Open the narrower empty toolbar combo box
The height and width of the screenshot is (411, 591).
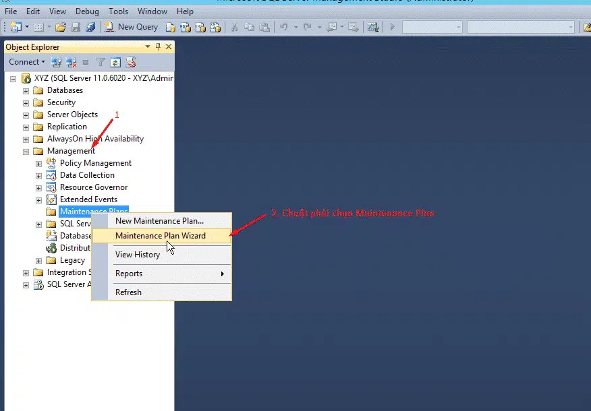pos(432,27)
